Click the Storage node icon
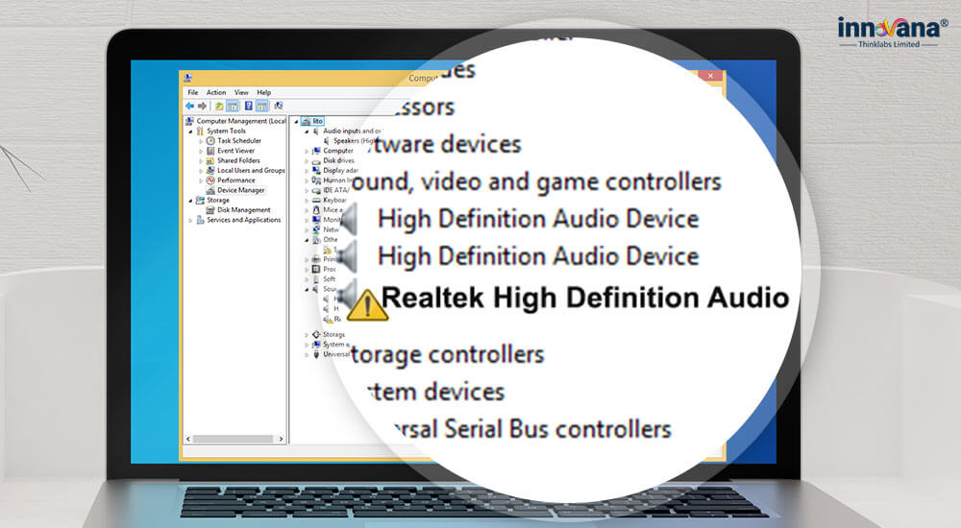The image size is (961, 528). (x=201, y=201)
